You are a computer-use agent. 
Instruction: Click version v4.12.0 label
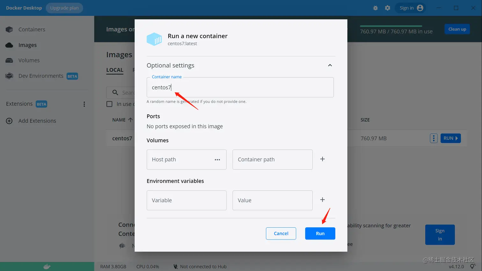(x=456, y=267)
